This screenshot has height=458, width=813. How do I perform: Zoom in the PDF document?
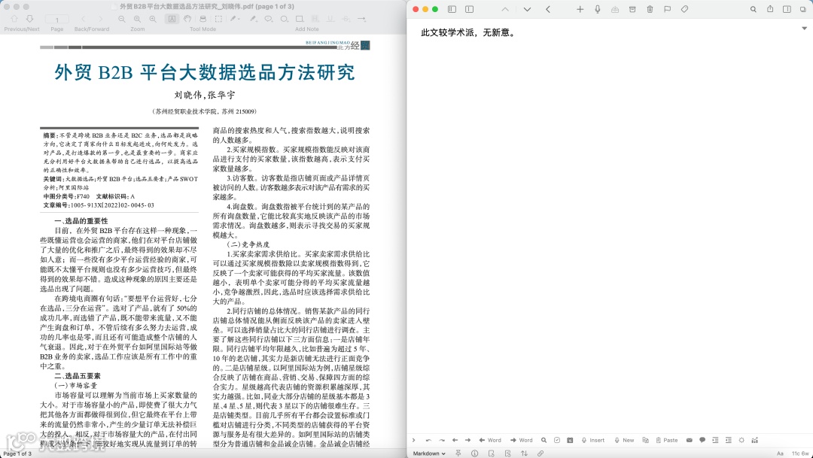(x=153, y=19)
